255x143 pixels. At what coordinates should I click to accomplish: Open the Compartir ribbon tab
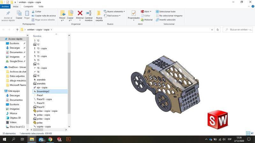coord(28,6)
